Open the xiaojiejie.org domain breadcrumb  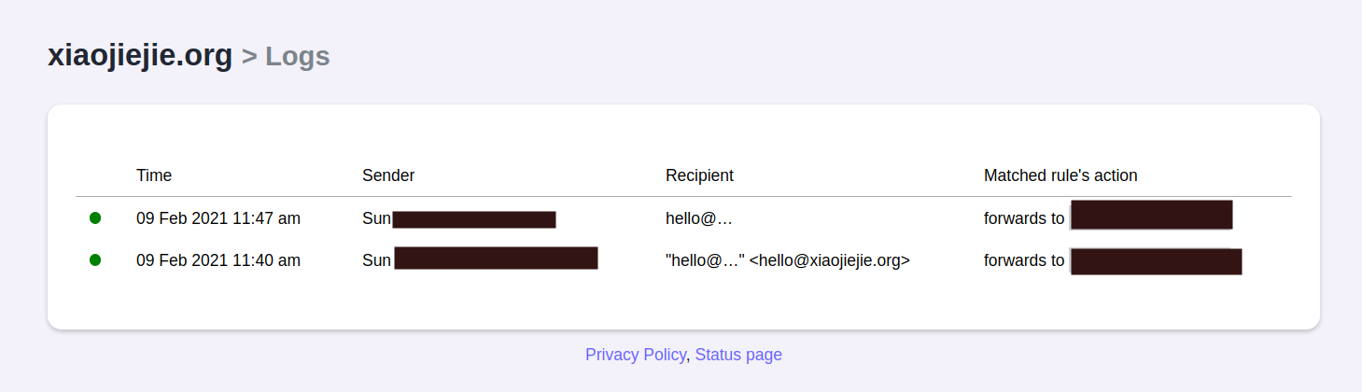[x=140, y=56]
